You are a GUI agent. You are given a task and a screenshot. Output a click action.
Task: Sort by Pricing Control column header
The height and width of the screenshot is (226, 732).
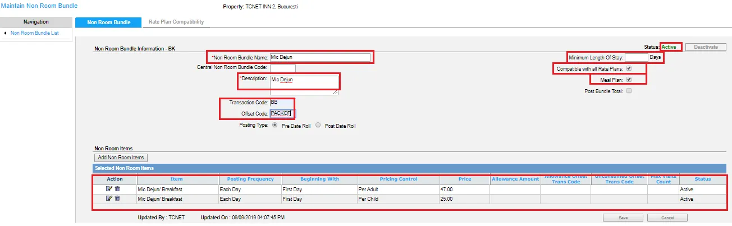pos(399,179)
